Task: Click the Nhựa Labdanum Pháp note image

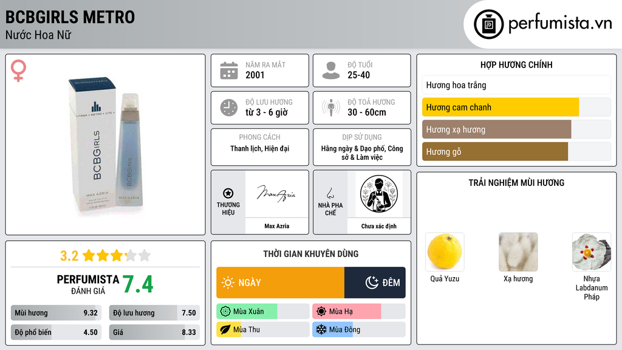Action: pos(592,252)
